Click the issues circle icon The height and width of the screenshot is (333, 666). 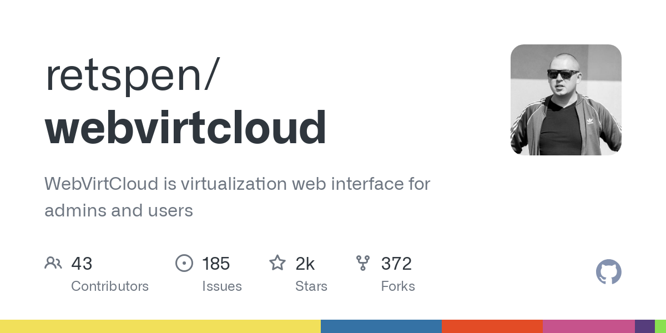(x=184, y=263)
